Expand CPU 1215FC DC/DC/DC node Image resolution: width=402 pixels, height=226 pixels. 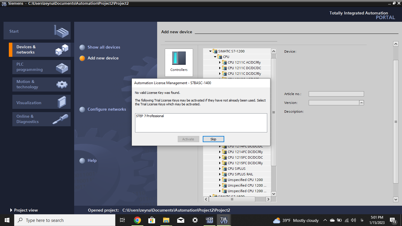click(x=220, y=157)
